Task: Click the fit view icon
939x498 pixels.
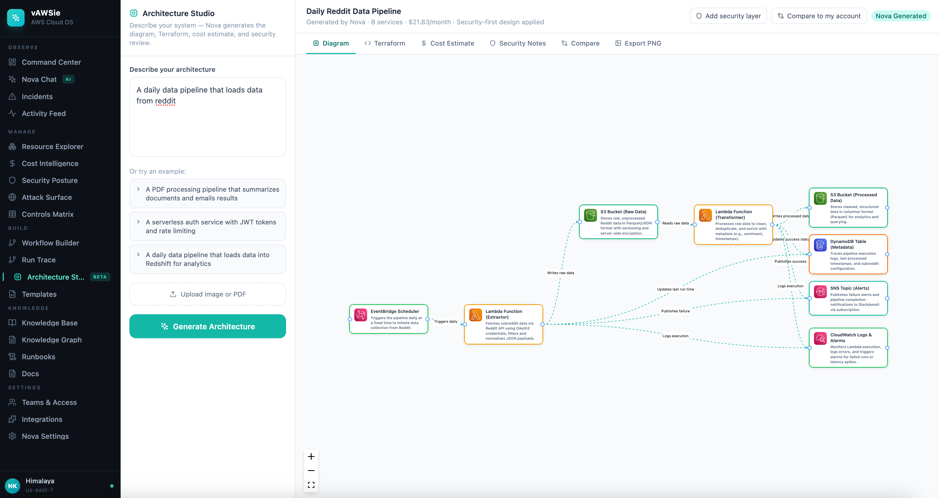Action: [x=311, y=485]
